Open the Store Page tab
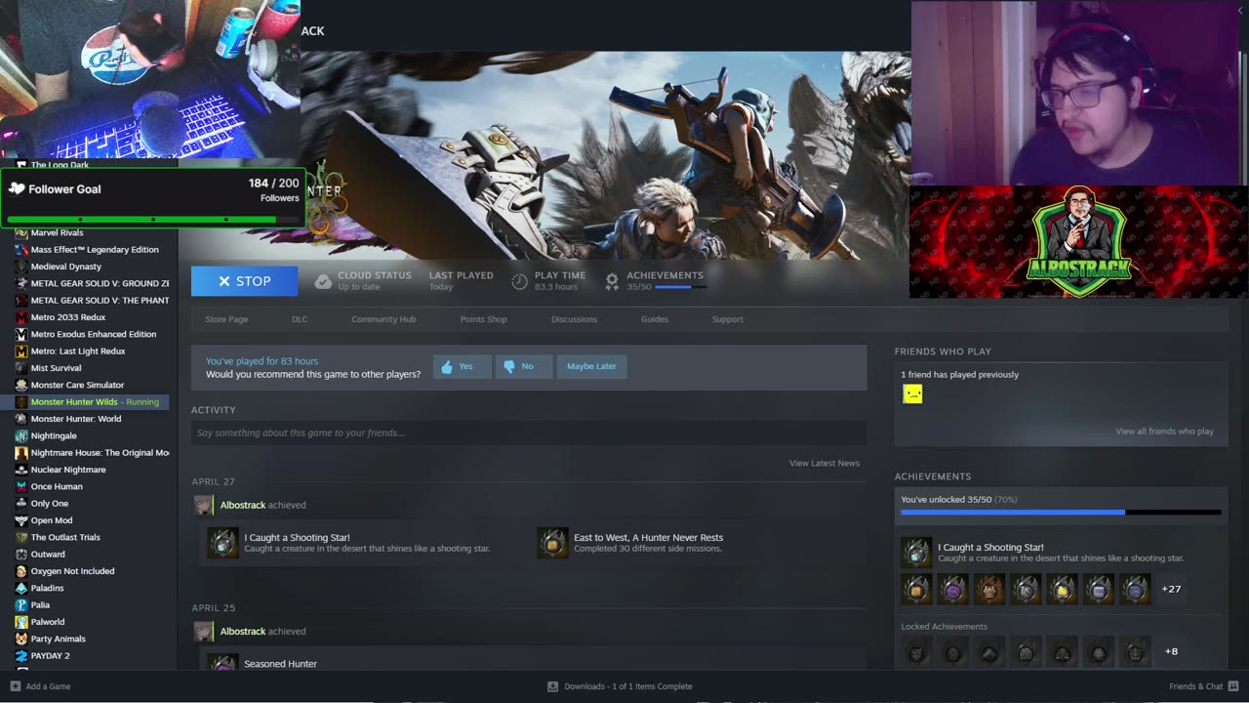 [226, 319]
